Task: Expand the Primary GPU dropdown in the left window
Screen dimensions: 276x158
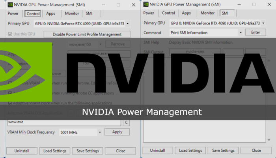Action: coord(128,23)
